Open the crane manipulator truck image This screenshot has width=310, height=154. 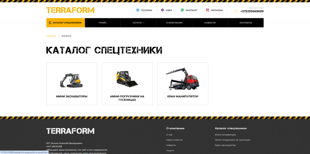[183, 79]
